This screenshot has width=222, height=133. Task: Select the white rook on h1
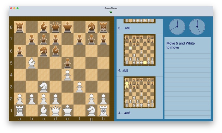103,111
